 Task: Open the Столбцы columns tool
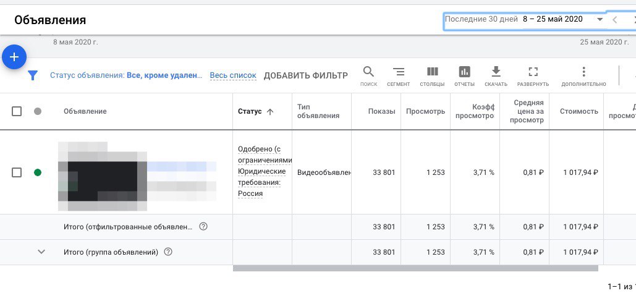[432, 76]
